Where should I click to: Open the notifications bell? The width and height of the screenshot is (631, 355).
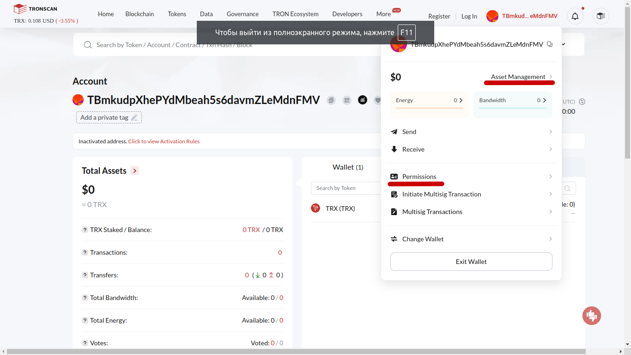point(575,17)
